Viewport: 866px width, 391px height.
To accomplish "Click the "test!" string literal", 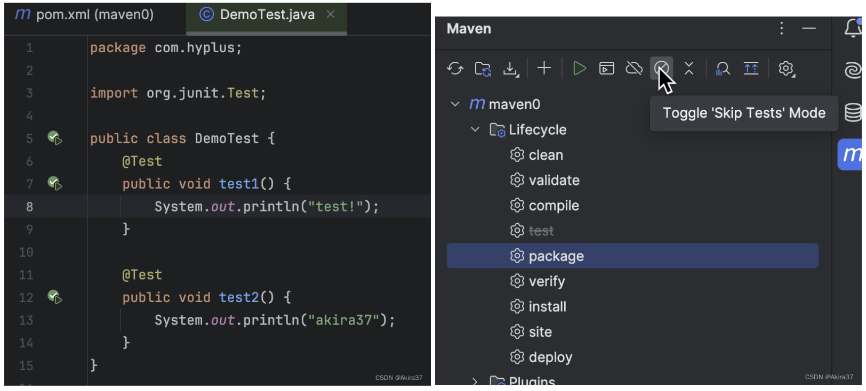I will pyautogui.click(x=335, y=207).
